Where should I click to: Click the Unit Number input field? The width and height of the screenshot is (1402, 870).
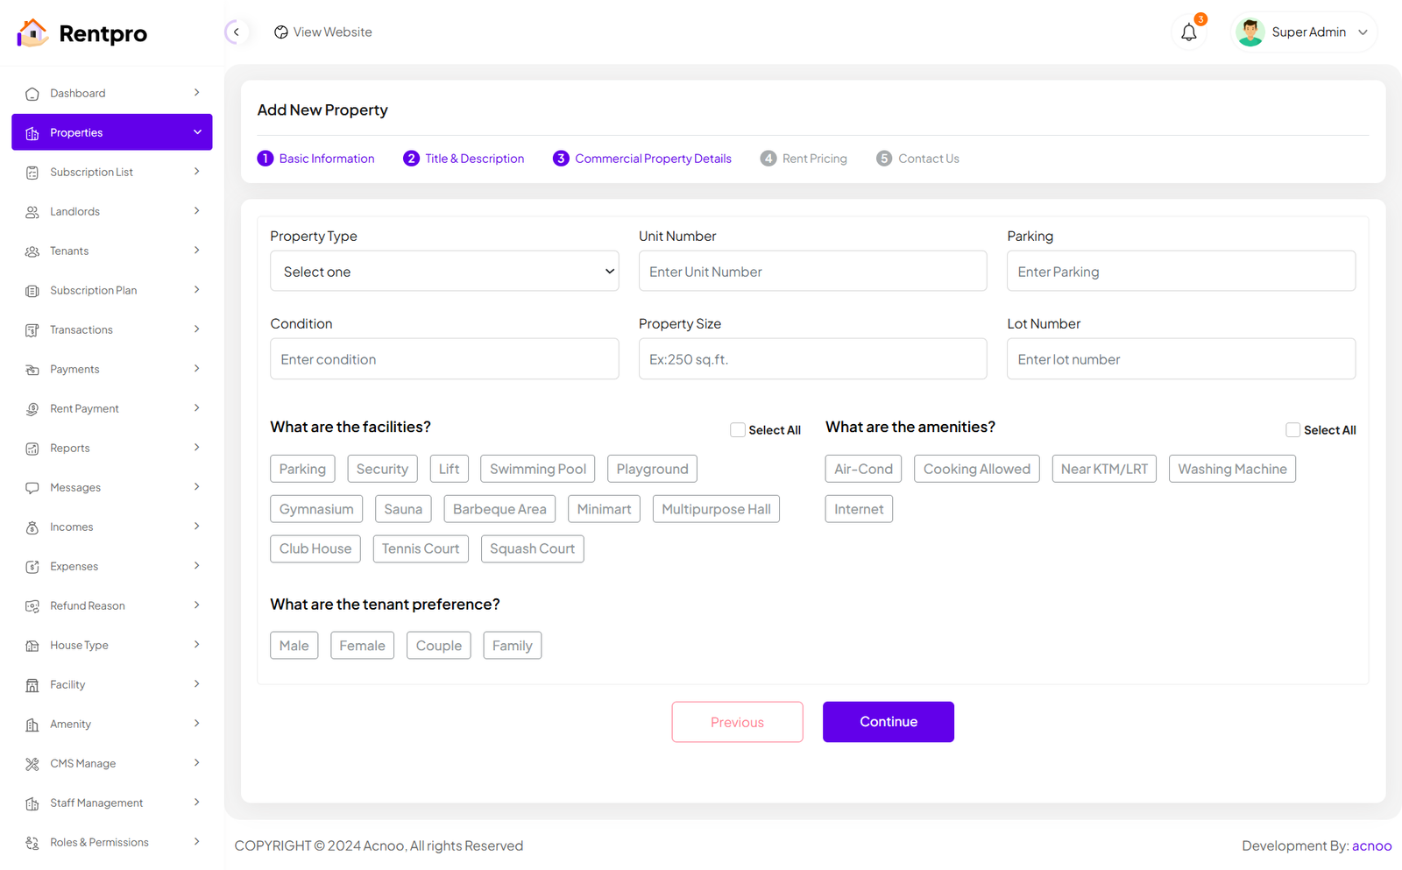tap(812, 272)
